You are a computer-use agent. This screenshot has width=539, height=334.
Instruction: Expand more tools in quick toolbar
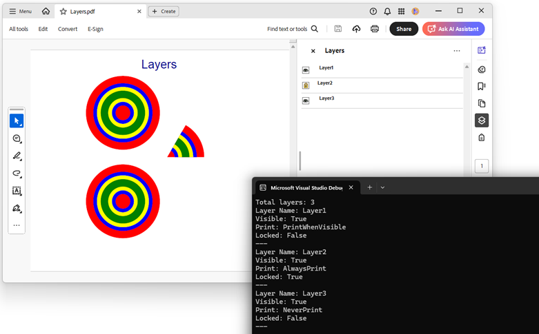coord(17,225)
